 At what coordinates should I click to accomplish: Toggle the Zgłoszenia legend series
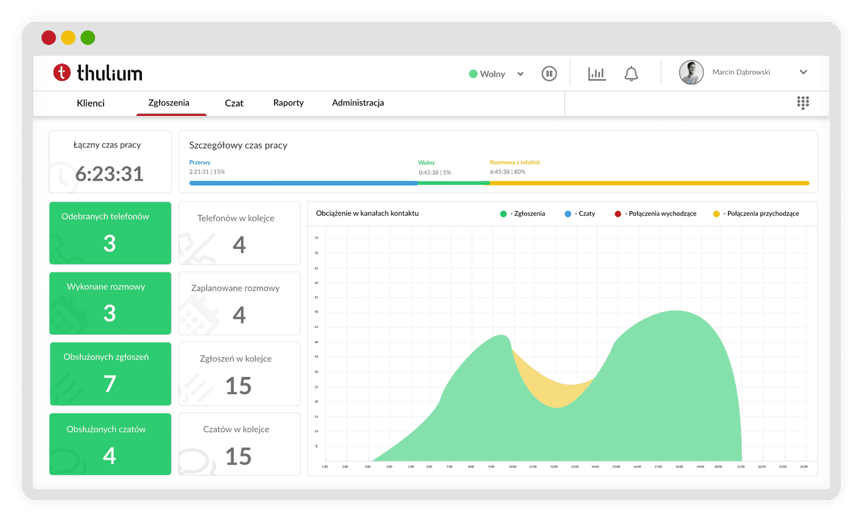pyautogui.click(x=523, y=214)
